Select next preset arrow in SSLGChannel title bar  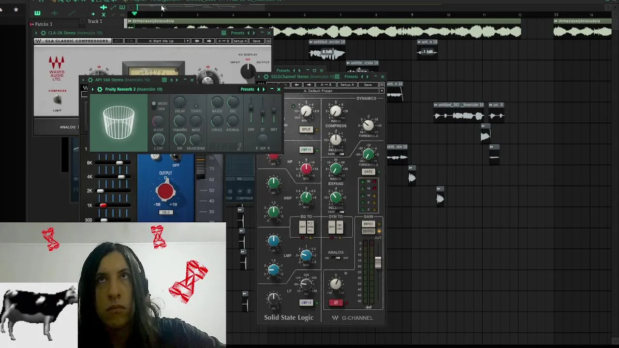point(368,77)
